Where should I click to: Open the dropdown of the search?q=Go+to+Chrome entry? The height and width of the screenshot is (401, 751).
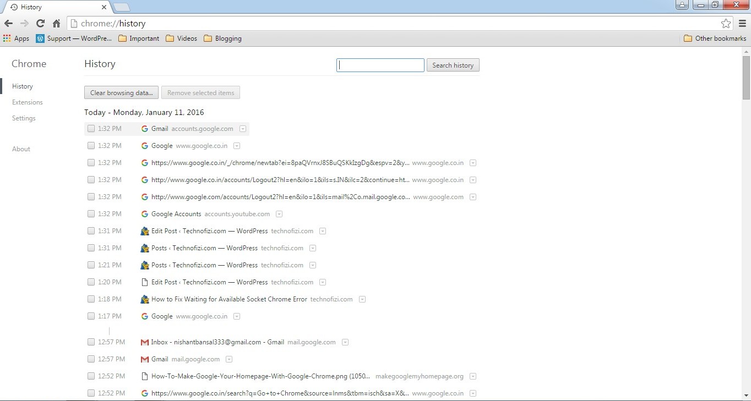[473, 393]
